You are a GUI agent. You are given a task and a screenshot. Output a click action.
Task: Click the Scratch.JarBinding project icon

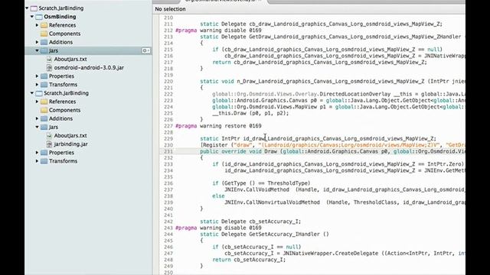pos(39,93)
